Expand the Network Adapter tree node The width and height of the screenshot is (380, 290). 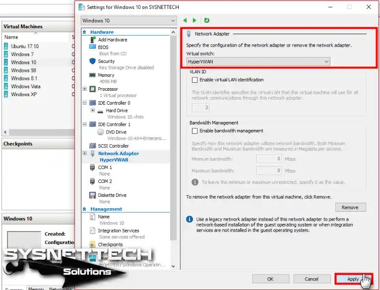(85, 153)
